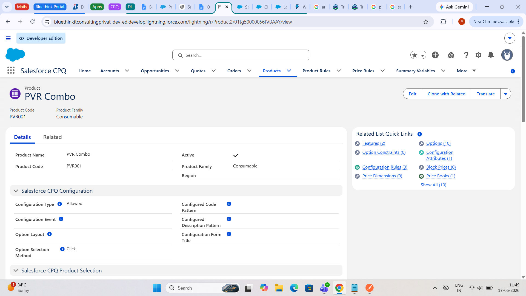The image size is (526, 296).
Task: Click the Developer Edition badge
Action: tap(41, 38)
